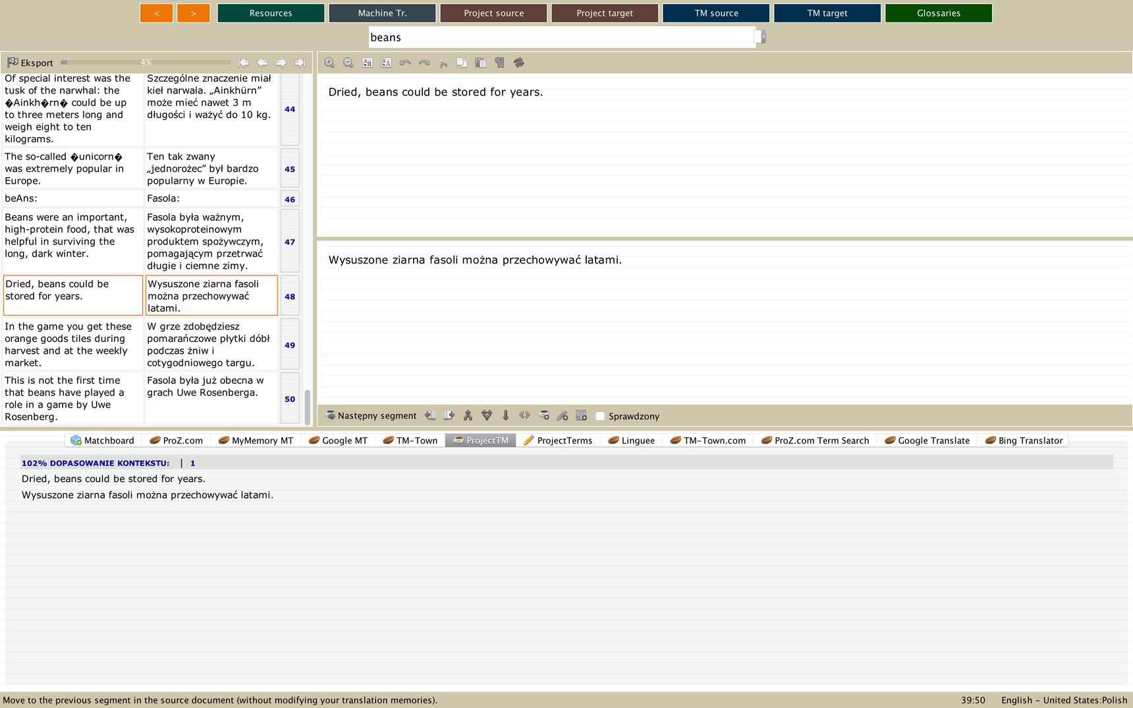
Task: Select the TM-Town.com tab
Action: point(708,441)
